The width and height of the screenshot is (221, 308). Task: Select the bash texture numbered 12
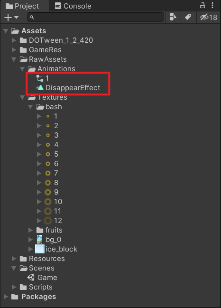pyautogui.click(x=53, y=221)
